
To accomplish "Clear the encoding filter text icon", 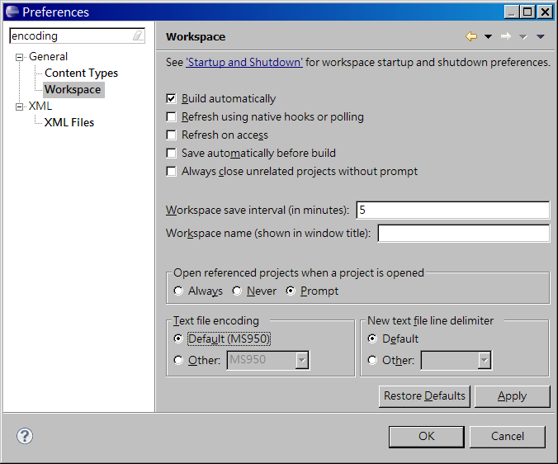I will [137, 36].
